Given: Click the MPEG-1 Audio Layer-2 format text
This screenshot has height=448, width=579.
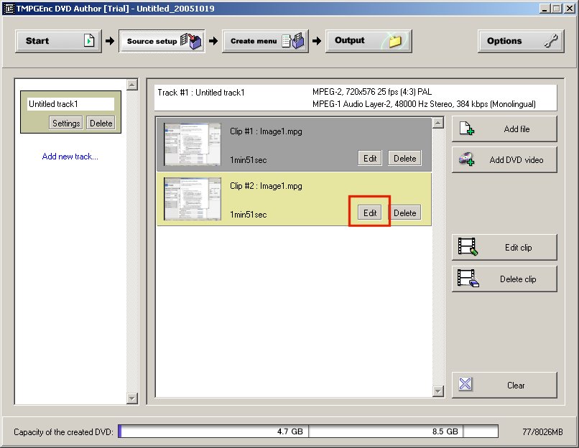Looking at the screenshot, I should (x=424, y=104).
